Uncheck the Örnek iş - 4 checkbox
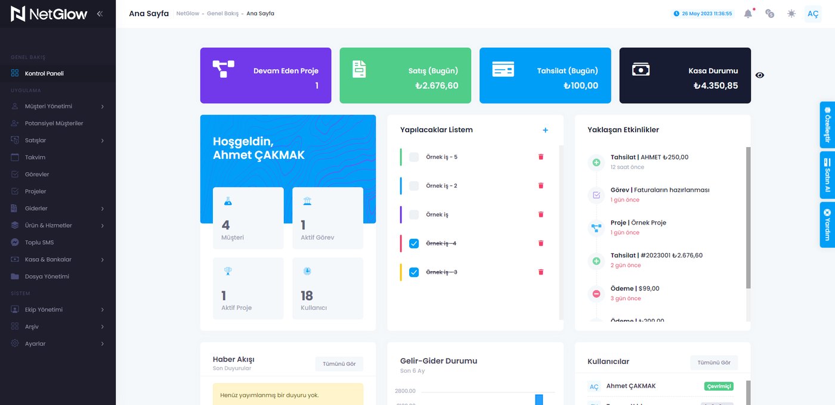This screenshot has height=405, width=835. [x=414, y=244]
